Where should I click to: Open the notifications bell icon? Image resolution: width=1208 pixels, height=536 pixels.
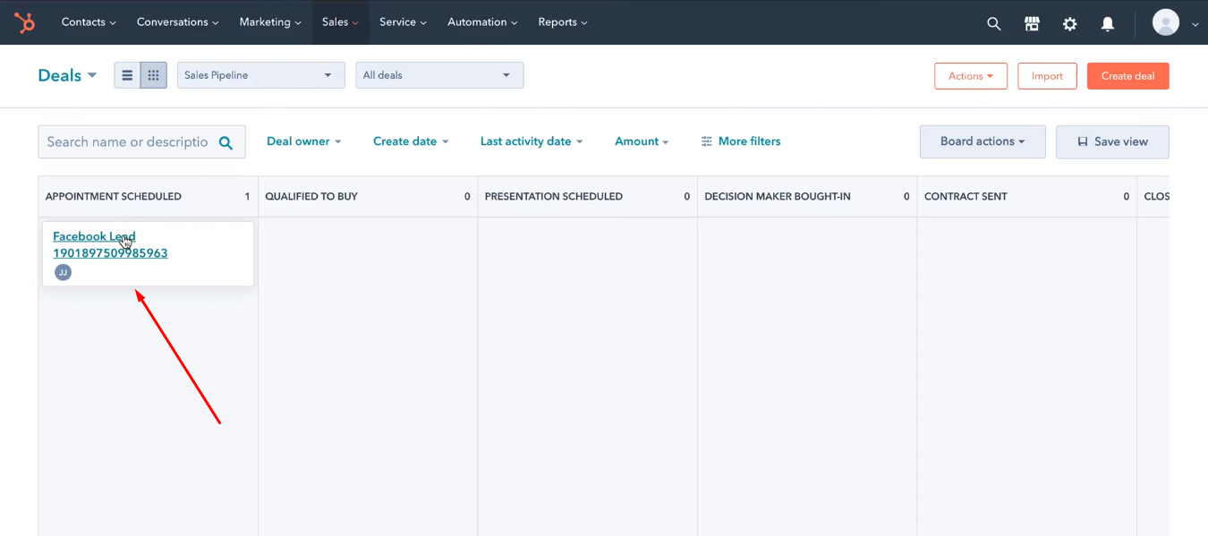[x=1107, y=24]
